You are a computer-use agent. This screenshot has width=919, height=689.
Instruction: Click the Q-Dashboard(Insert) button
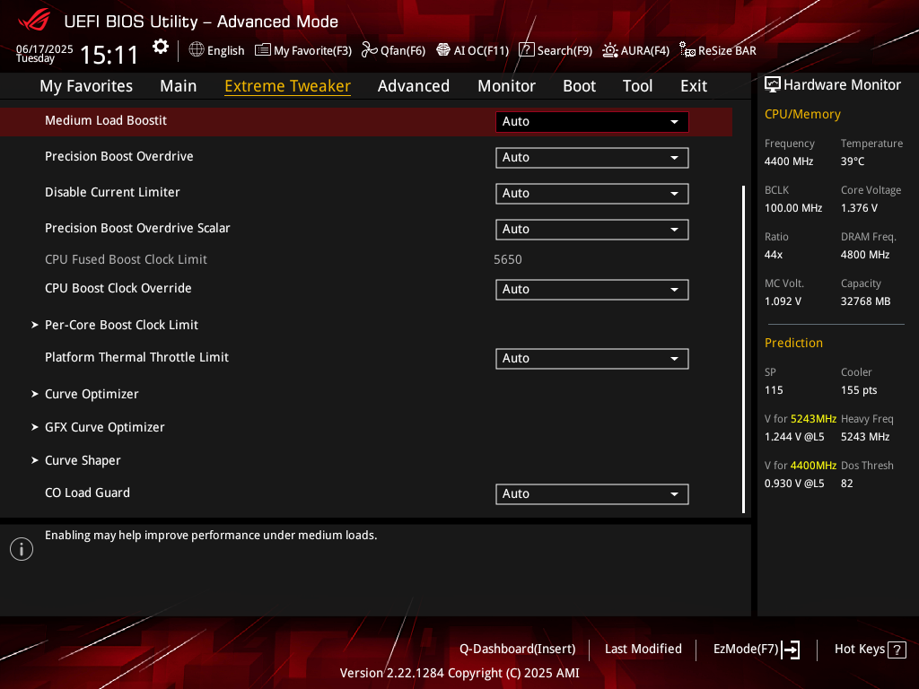coord(518,650)
